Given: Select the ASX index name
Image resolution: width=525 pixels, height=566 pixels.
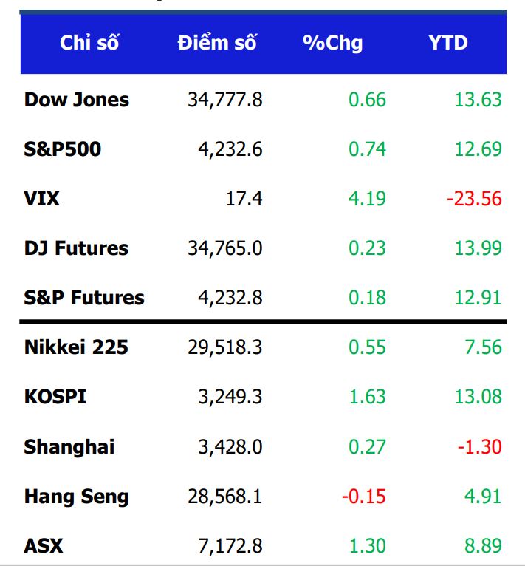Looking at the screenshot, I should 44,546.
